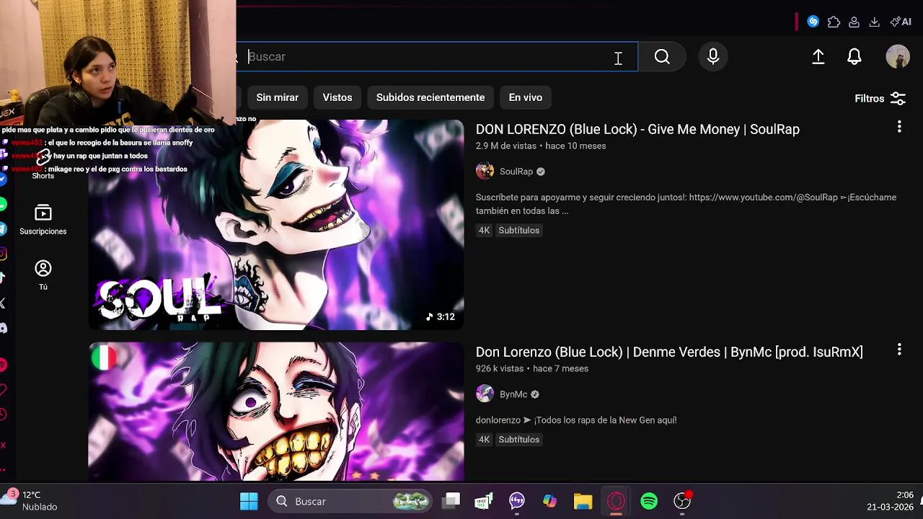The width and height of the screenshot is (923, 519).
Task: Open the browser downloads icon
Action: [x=874, y=22]
